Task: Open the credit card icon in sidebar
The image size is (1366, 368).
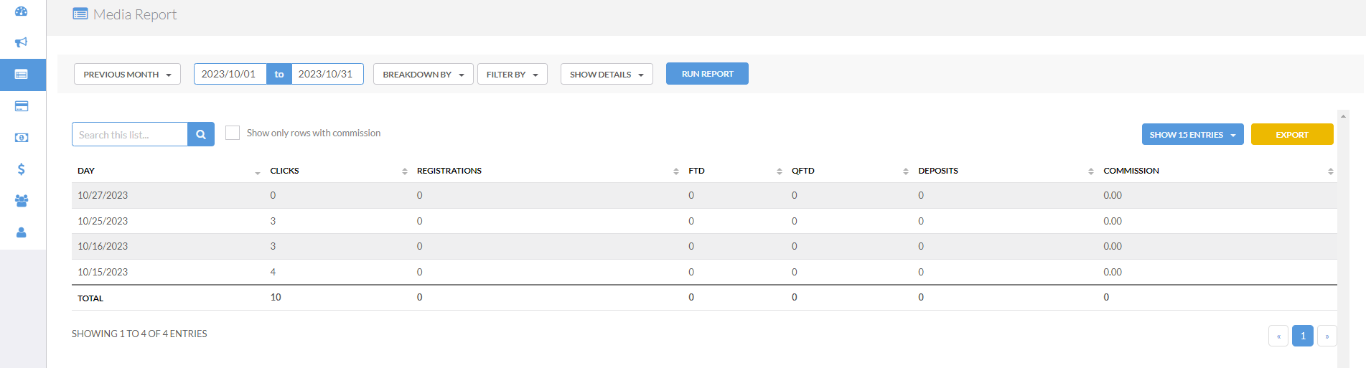Action: pyautogui.click(x=22, y=106)
